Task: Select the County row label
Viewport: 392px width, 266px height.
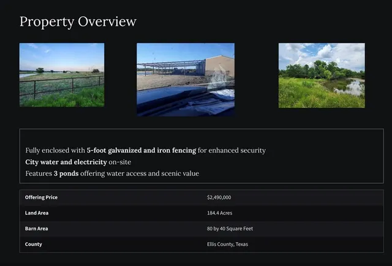Action: pyautogui.click(x=34, y=244)
